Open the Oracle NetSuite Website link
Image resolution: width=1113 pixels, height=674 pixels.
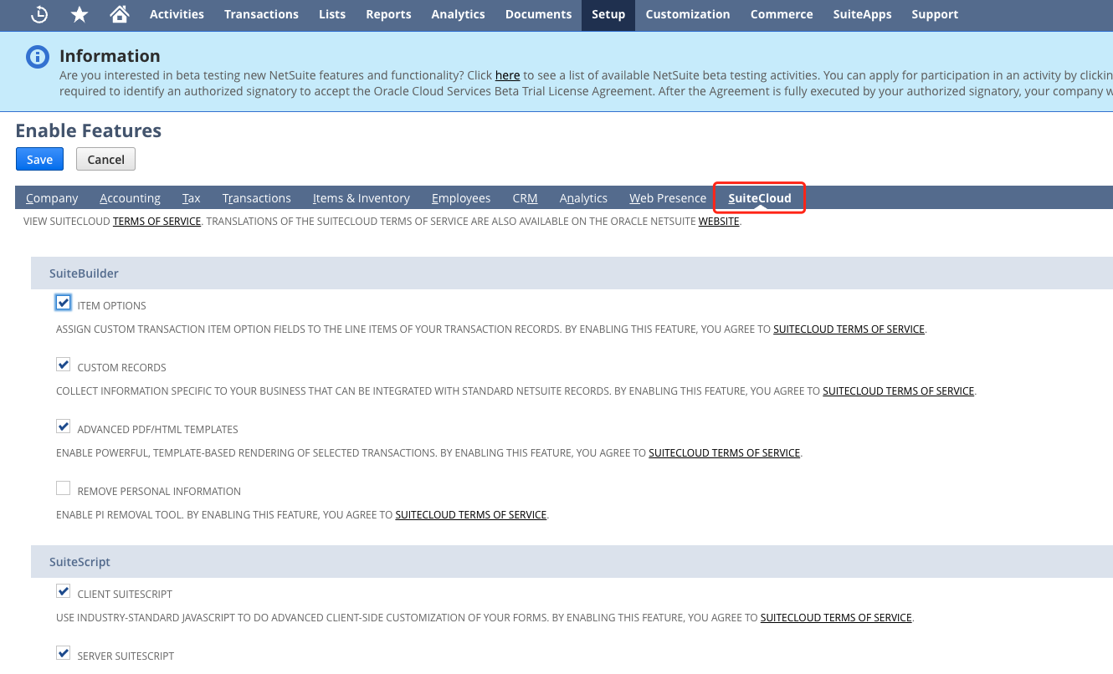coord(719,222)
